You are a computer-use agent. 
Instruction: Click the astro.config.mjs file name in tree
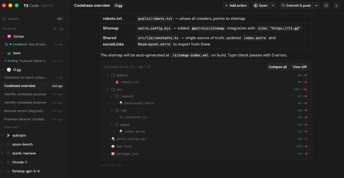coord(131,139)
